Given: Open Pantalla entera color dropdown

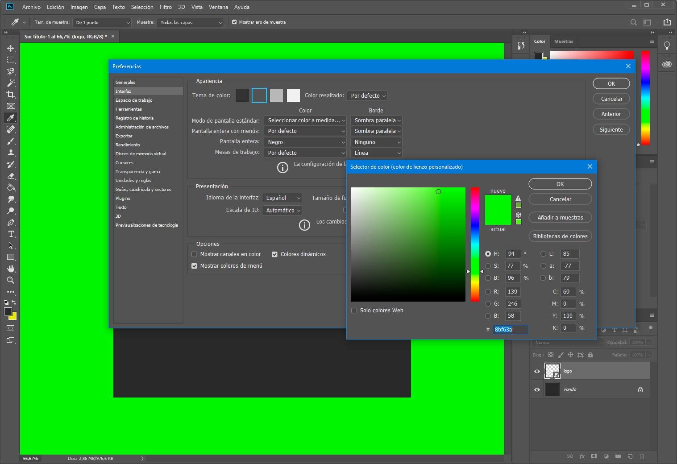Looking at the screenshot, I should tap(305, 142).
